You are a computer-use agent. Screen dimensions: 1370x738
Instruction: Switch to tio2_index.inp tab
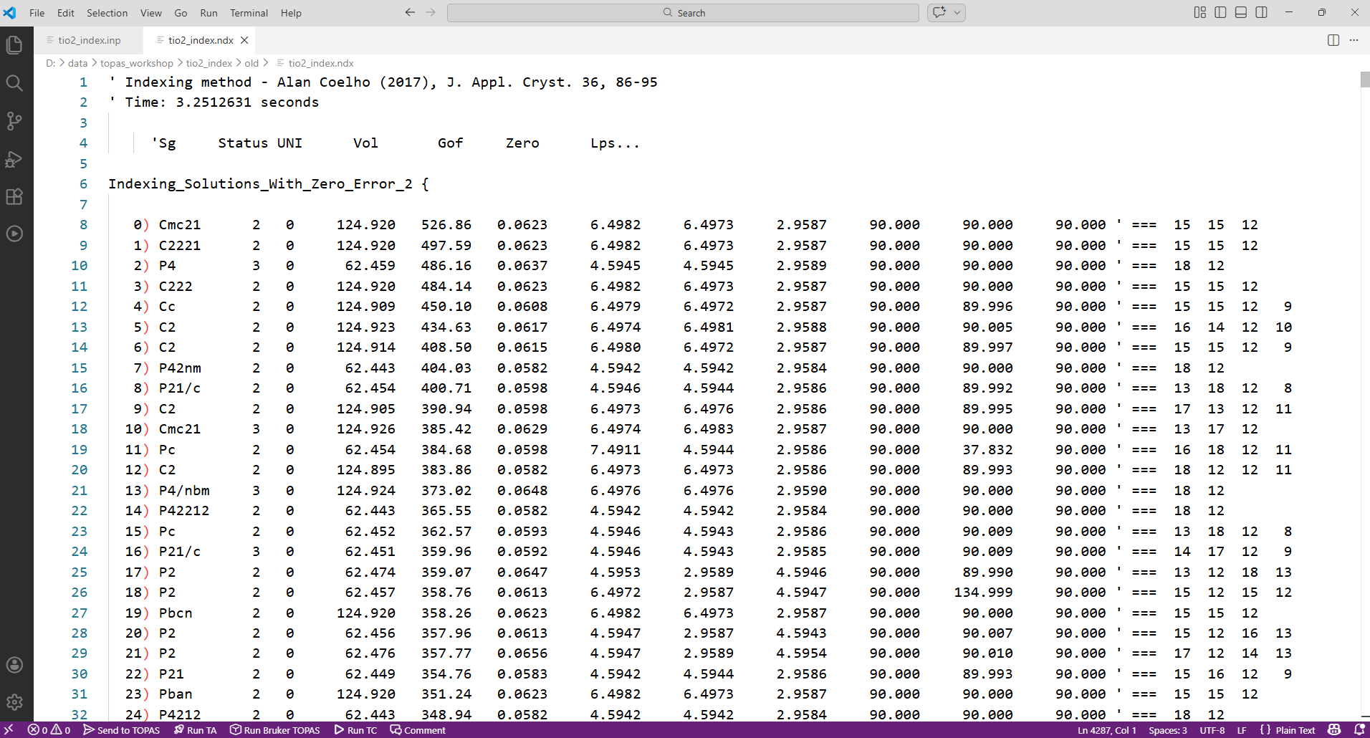tap(89, 40)
